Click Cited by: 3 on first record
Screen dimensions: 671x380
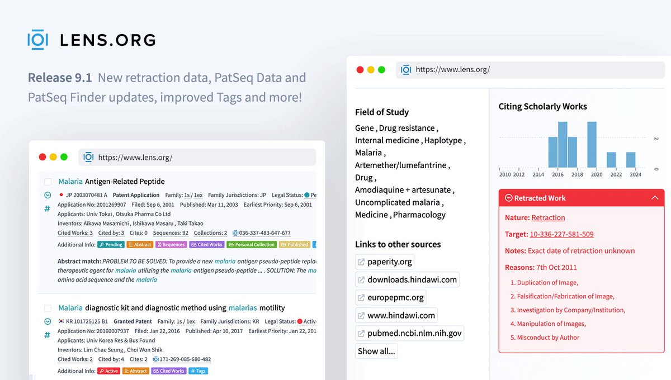111,233
